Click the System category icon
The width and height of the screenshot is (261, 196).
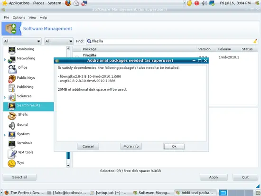click(12, 135)
